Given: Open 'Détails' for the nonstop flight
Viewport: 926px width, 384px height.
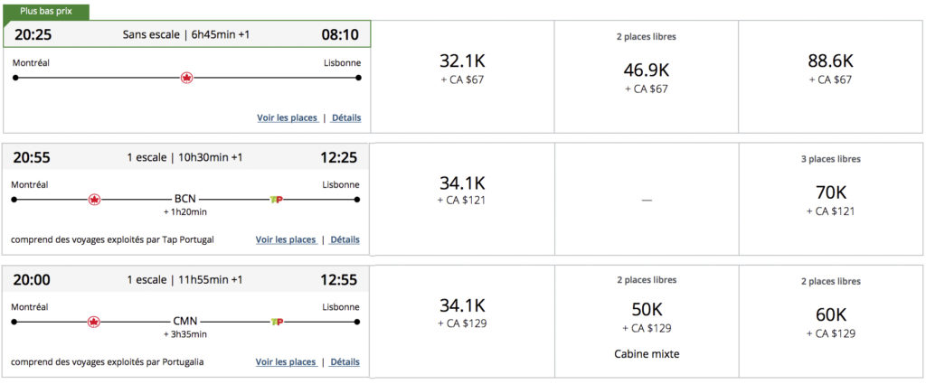Looking at the screenshot, I should point(345,117).
